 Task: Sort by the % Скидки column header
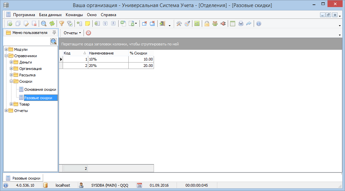[141, 53]
